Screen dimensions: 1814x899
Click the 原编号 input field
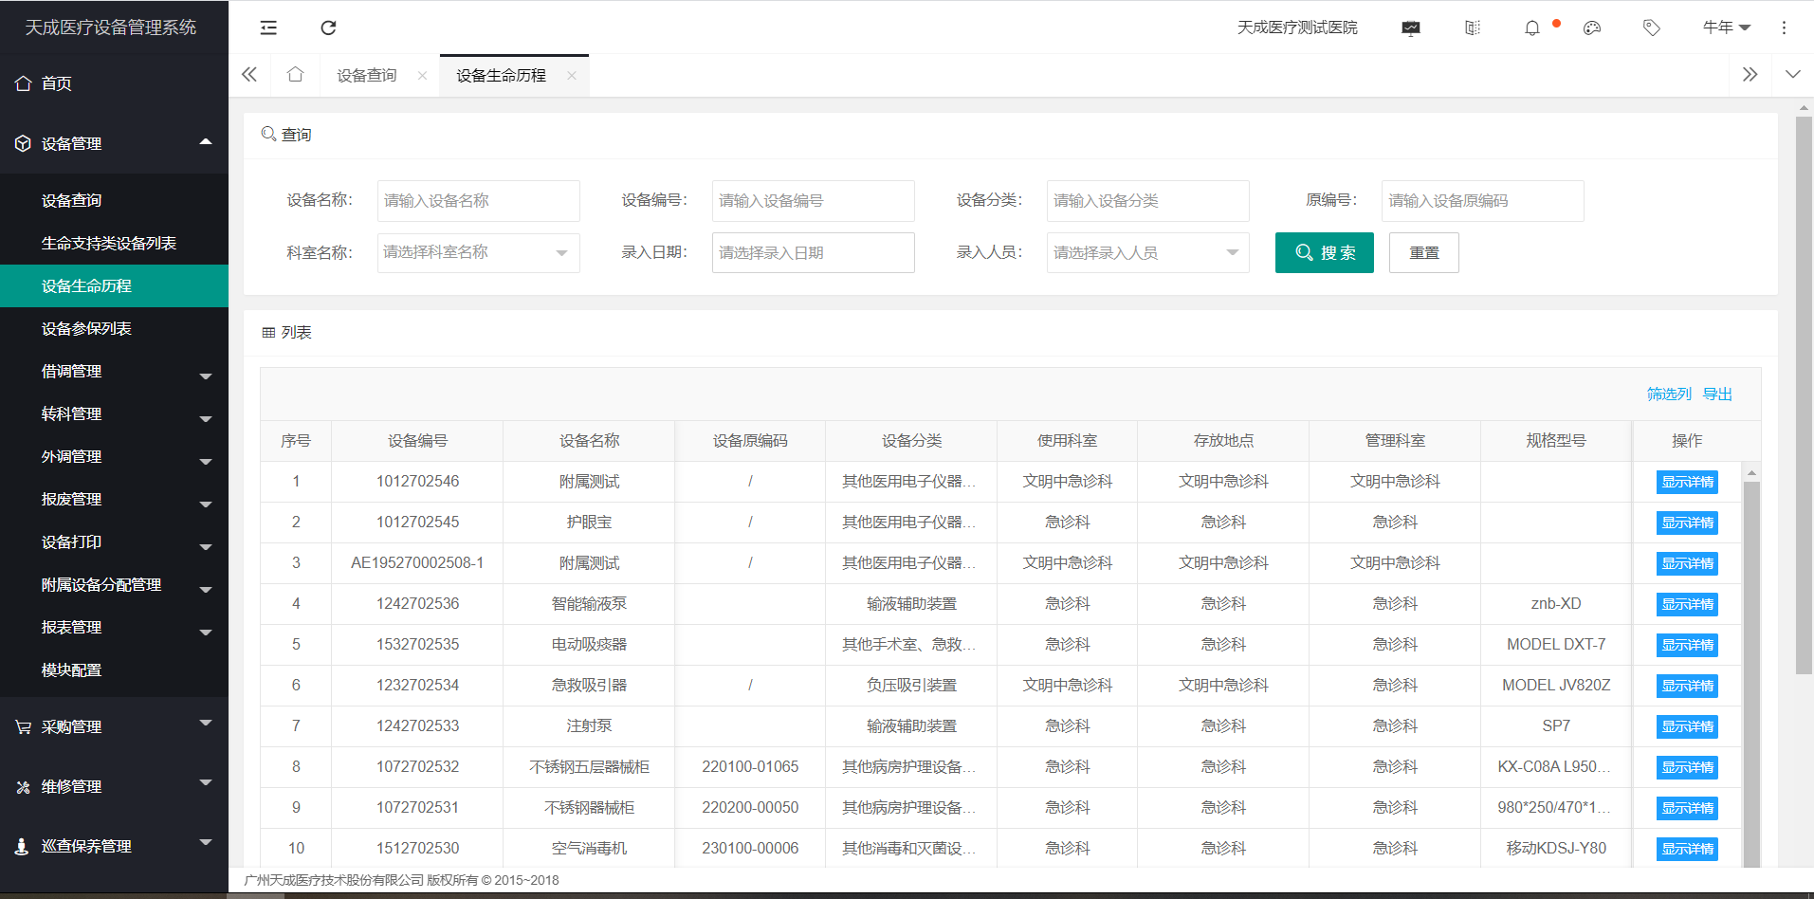(1483, 201)
